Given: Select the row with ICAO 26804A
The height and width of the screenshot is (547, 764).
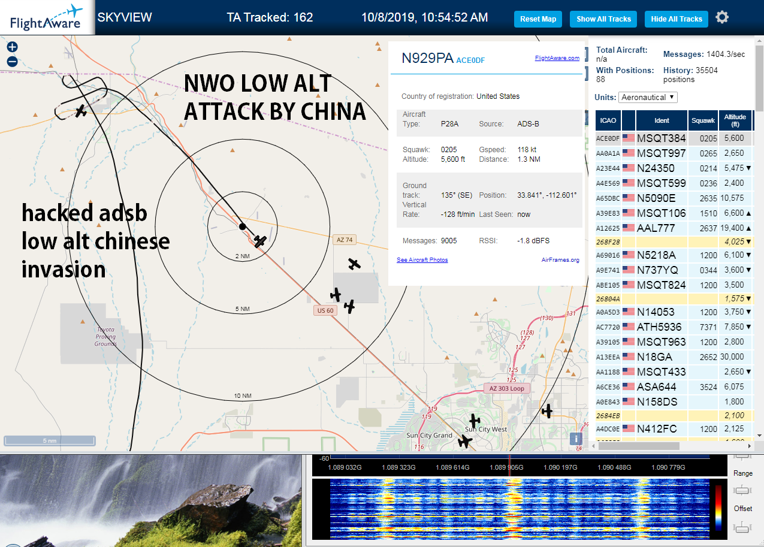Looking at the screenshot, I should point(674,298).
